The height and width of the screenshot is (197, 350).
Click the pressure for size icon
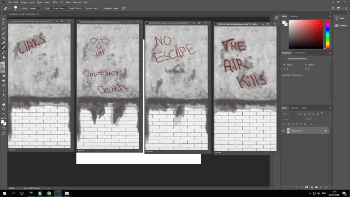(x=124, y=8)
